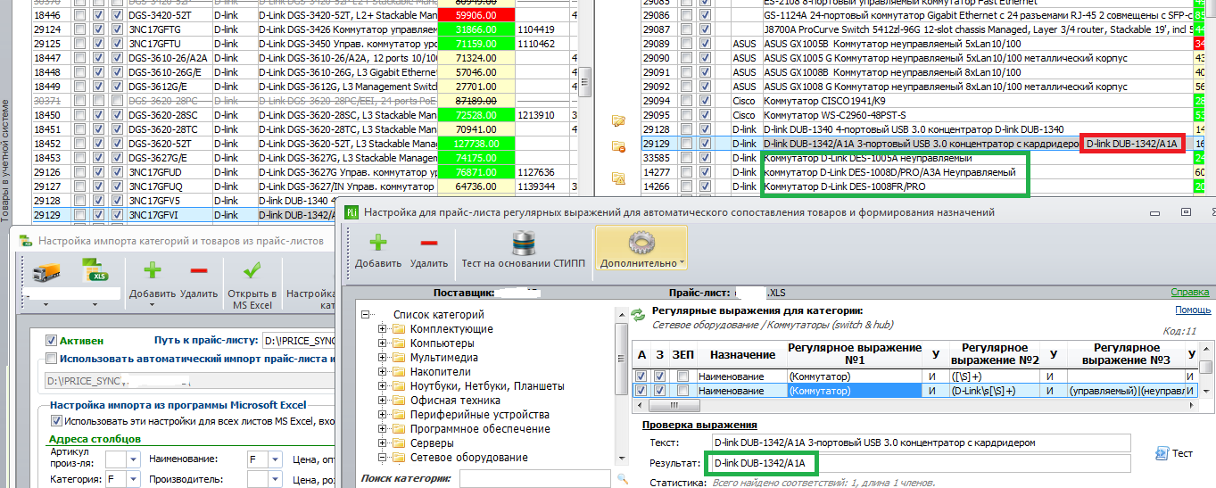This screenshot has width=1216, height=488.
Task: Run Тест на основании СТИПП database icon
Action: pyautogui.click(x=522, y=244)
